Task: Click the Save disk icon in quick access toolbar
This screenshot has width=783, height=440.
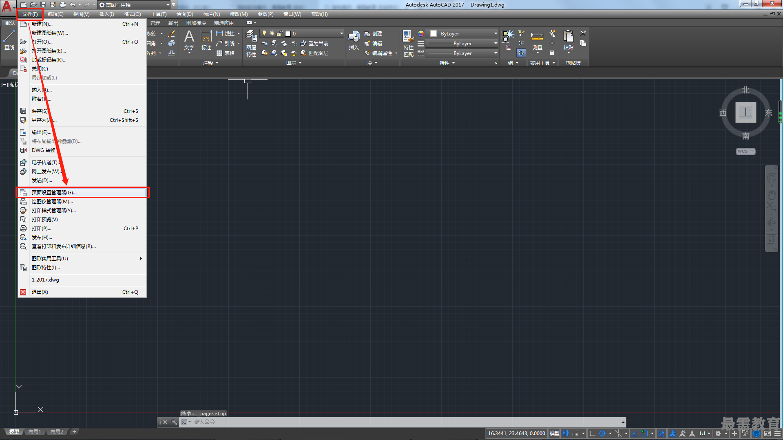Action: 43,5
